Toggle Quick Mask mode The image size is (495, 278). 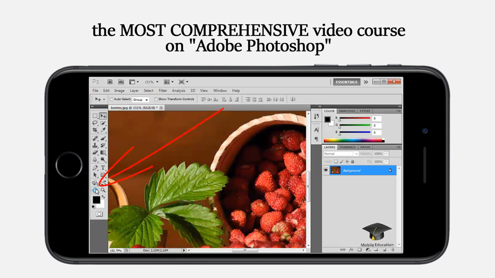[99, 214]
